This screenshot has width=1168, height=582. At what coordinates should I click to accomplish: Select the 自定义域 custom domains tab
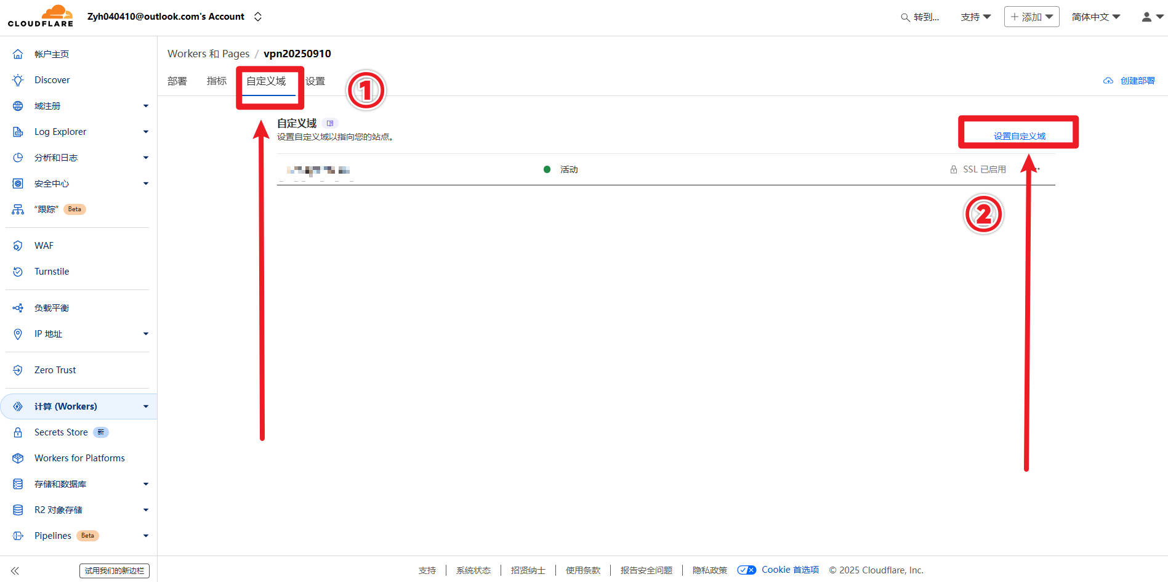pos(266,81)
